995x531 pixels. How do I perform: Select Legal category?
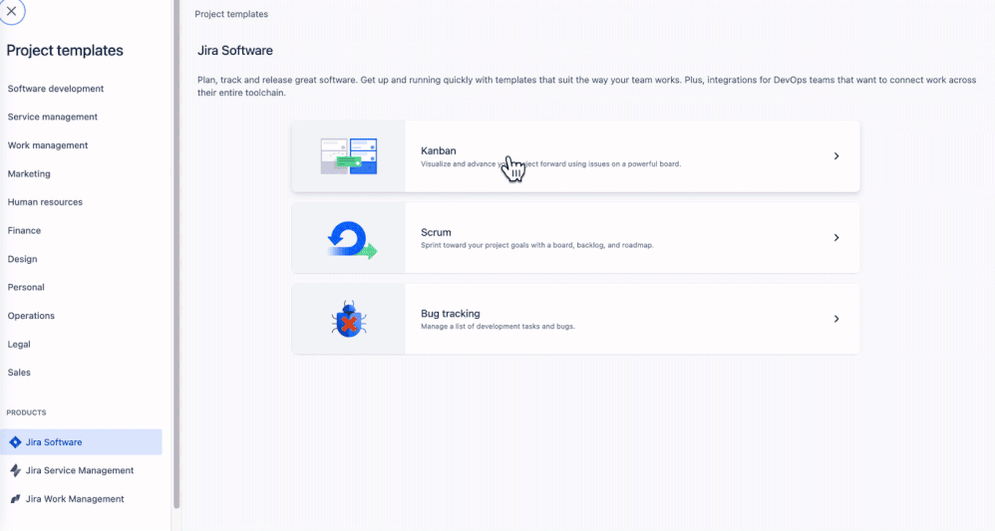[x=19, y=344]
